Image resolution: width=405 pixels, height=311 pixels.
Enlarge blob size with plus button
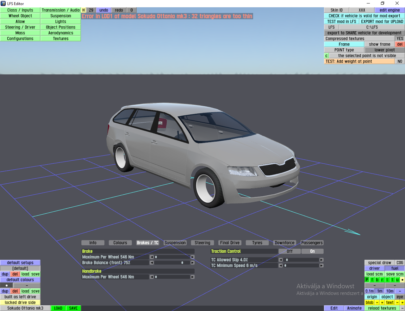382,302
